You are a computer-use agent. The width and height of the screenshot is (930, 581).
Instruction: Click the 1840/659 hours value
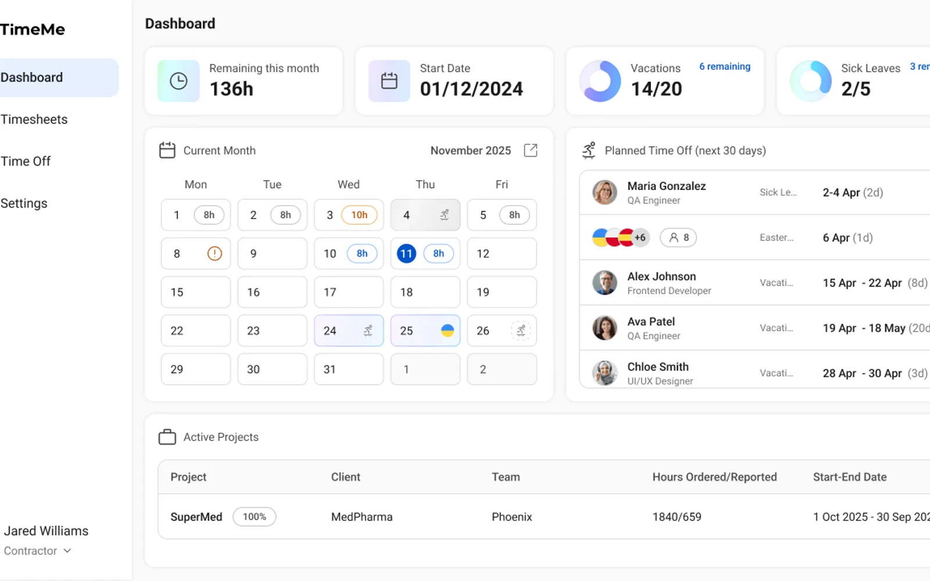[677, 517]
